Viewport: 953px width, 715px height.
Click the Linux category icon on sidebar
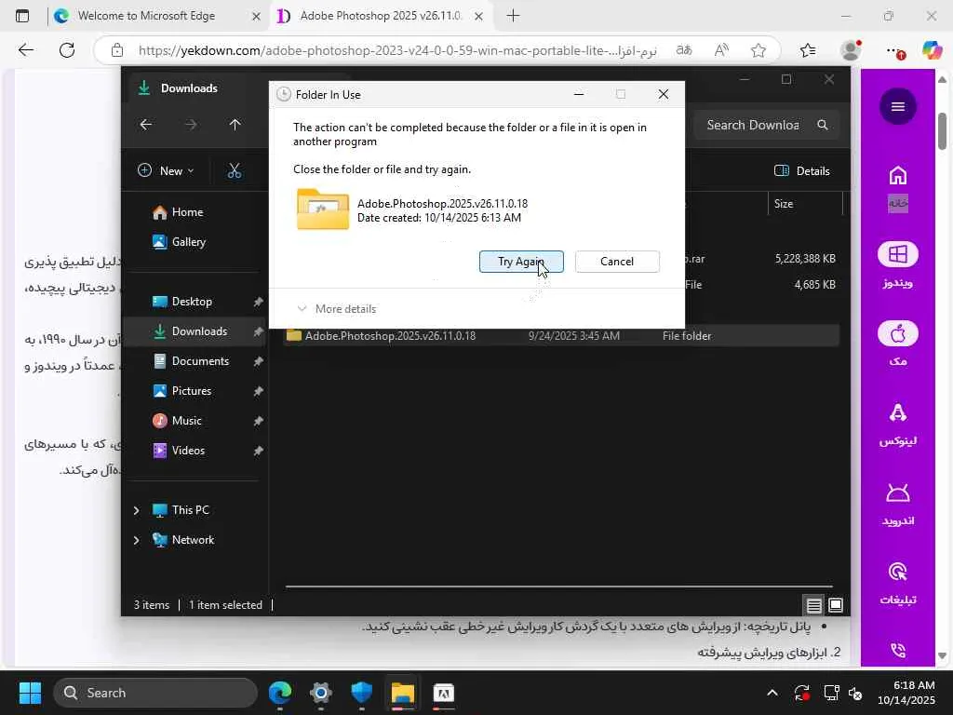click(x=898, y=413)
